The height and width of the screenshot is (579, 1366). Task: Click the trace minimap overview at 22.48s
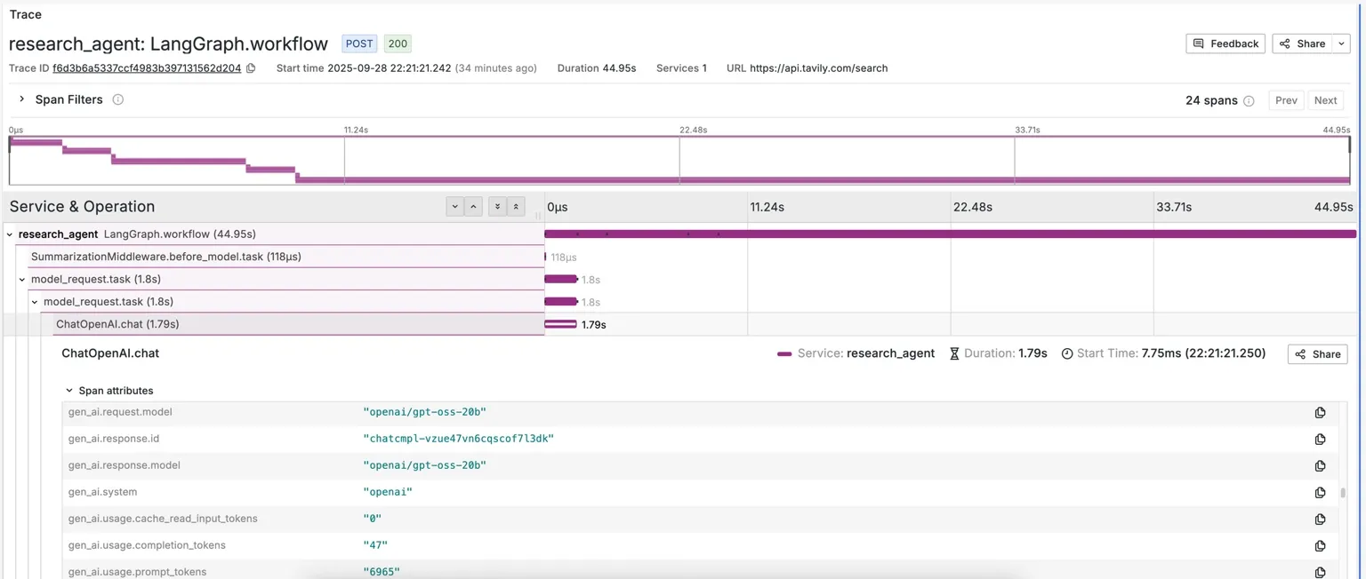(x=679, y=160)
